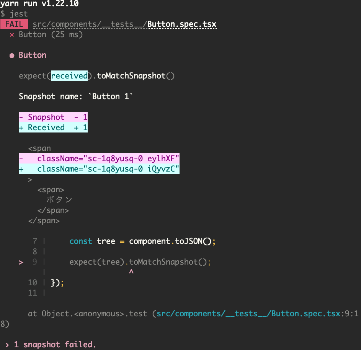Click the 'yarn run v1.22.10' line
Screen dimensions: 361x350
click(39, 3)
